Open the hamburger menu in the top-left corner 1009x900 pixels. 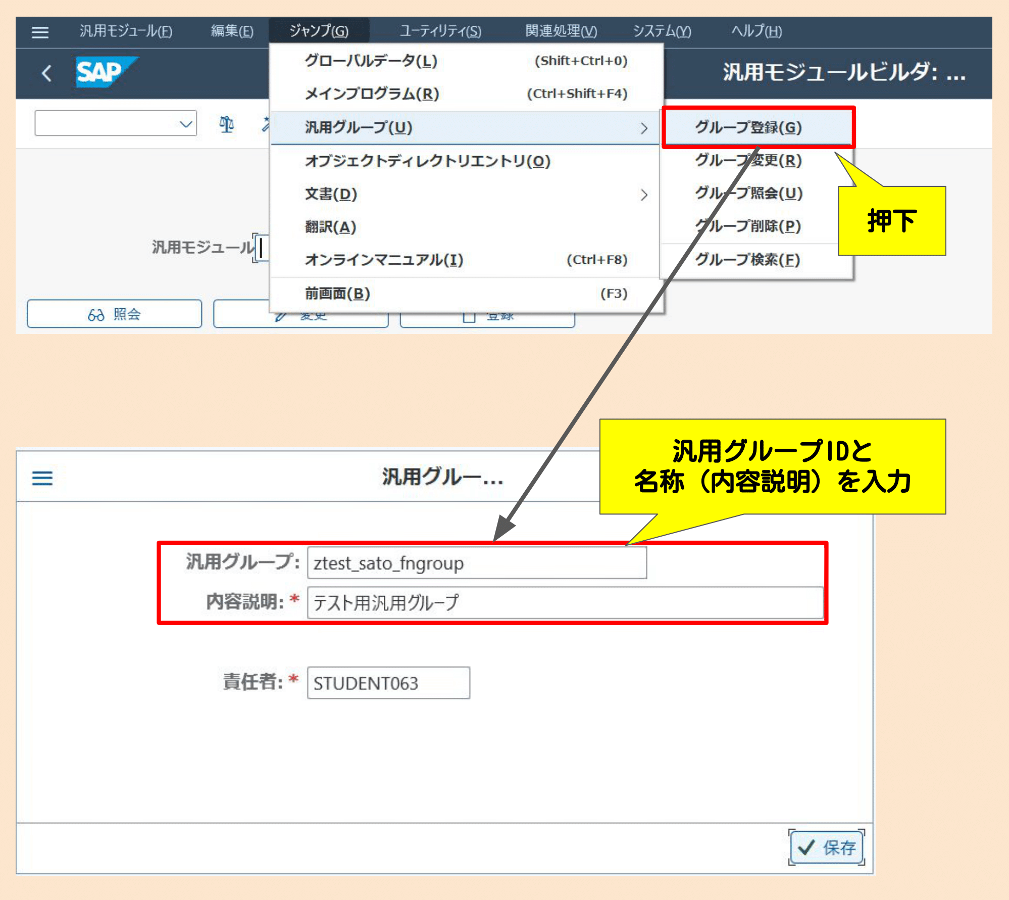(x=40, y=32)
